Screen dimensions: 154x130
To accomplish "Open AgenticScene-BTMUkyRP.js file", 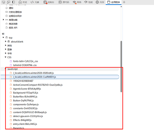I will (27, 89).
